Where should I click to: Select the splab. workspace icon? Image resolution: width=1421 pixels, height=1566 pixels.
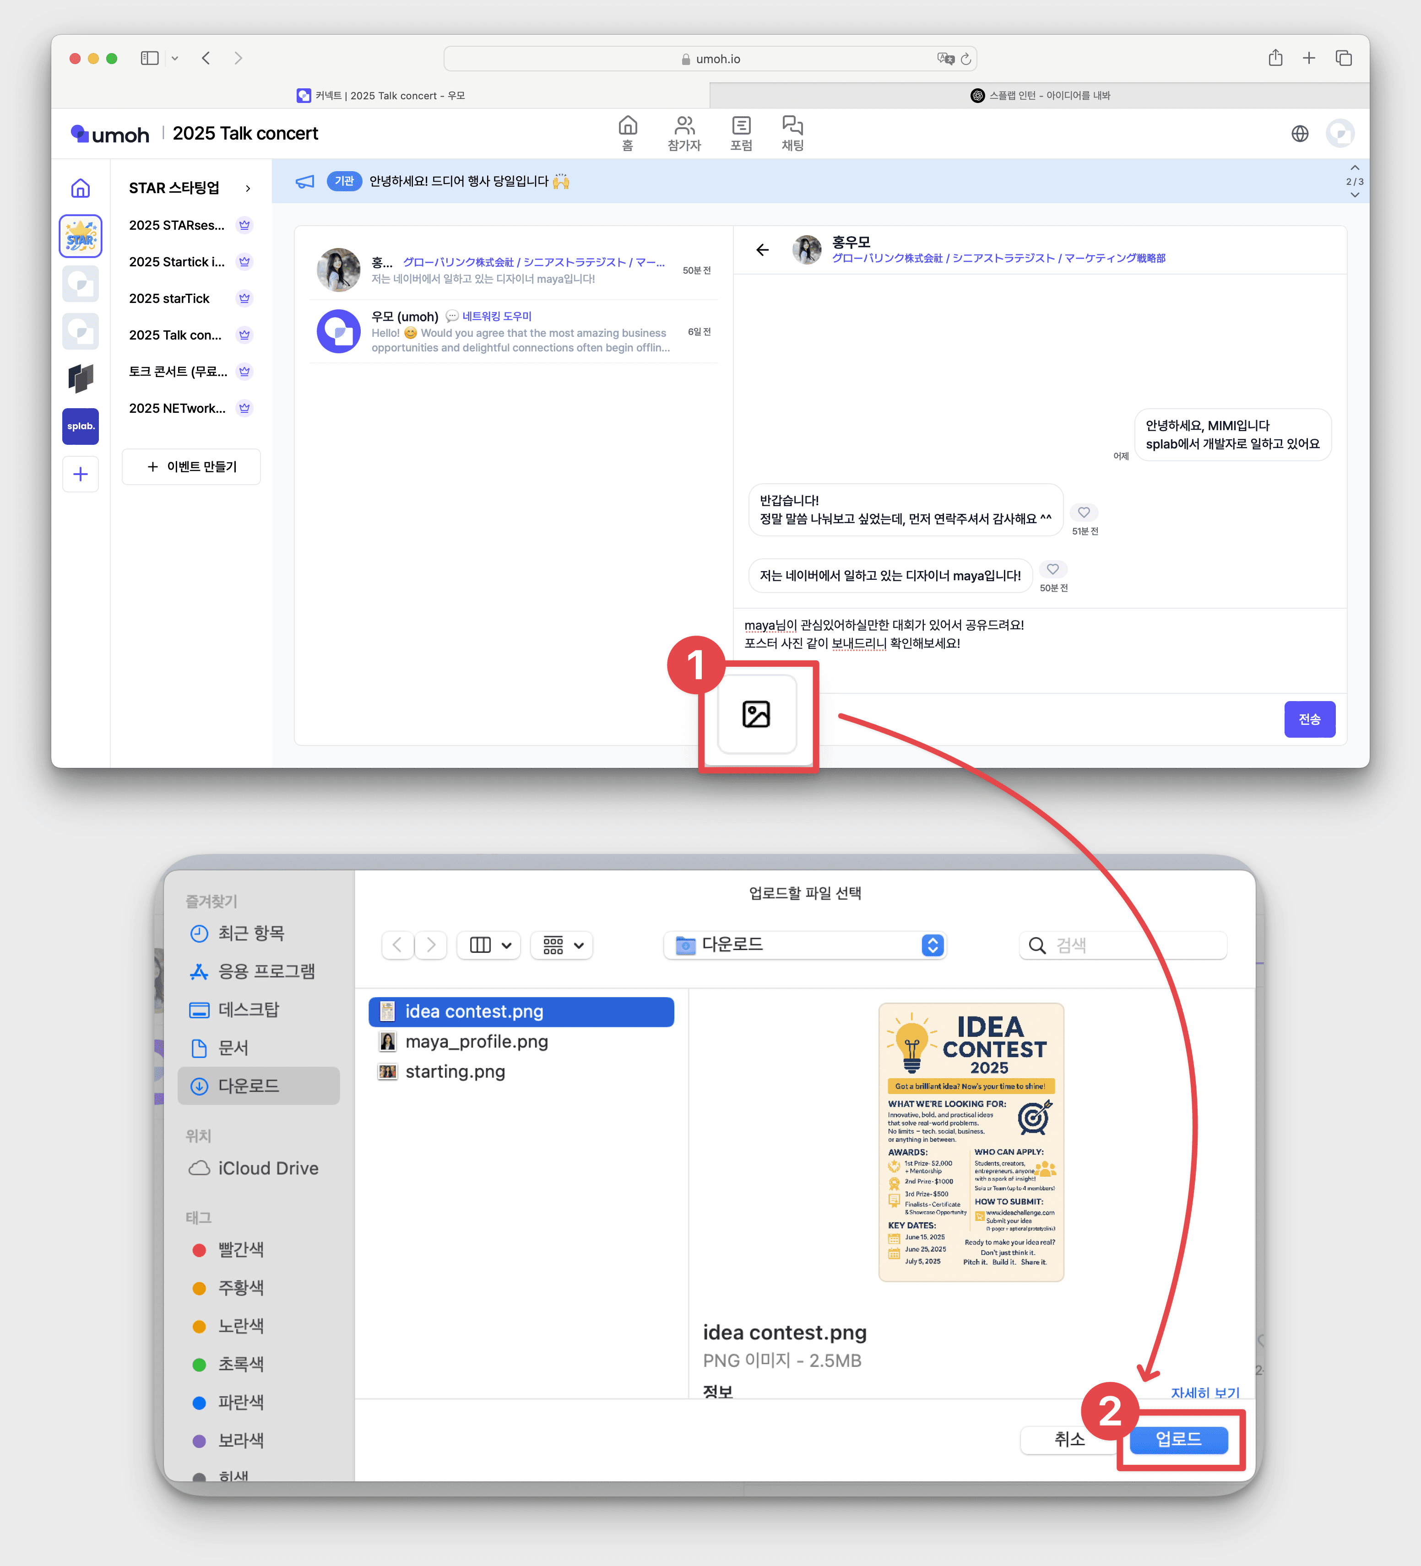[x=80, y=426]
